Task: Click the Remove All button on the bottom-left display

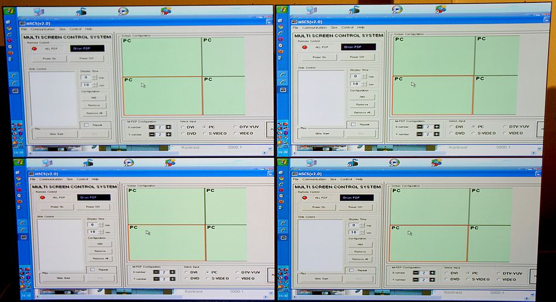Action: pyautogui.click(x=98, y=258)
